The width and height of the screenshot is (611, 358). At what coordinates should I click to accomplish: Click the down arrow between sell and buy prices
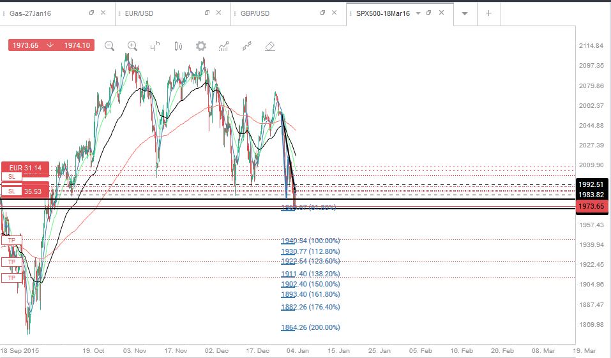(50, 45)
